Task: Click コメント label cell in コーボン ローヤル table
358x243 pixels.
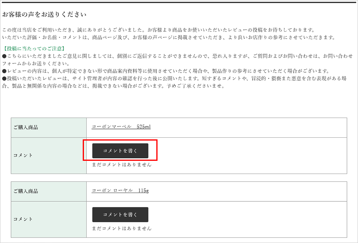Action: coord(49,219)
